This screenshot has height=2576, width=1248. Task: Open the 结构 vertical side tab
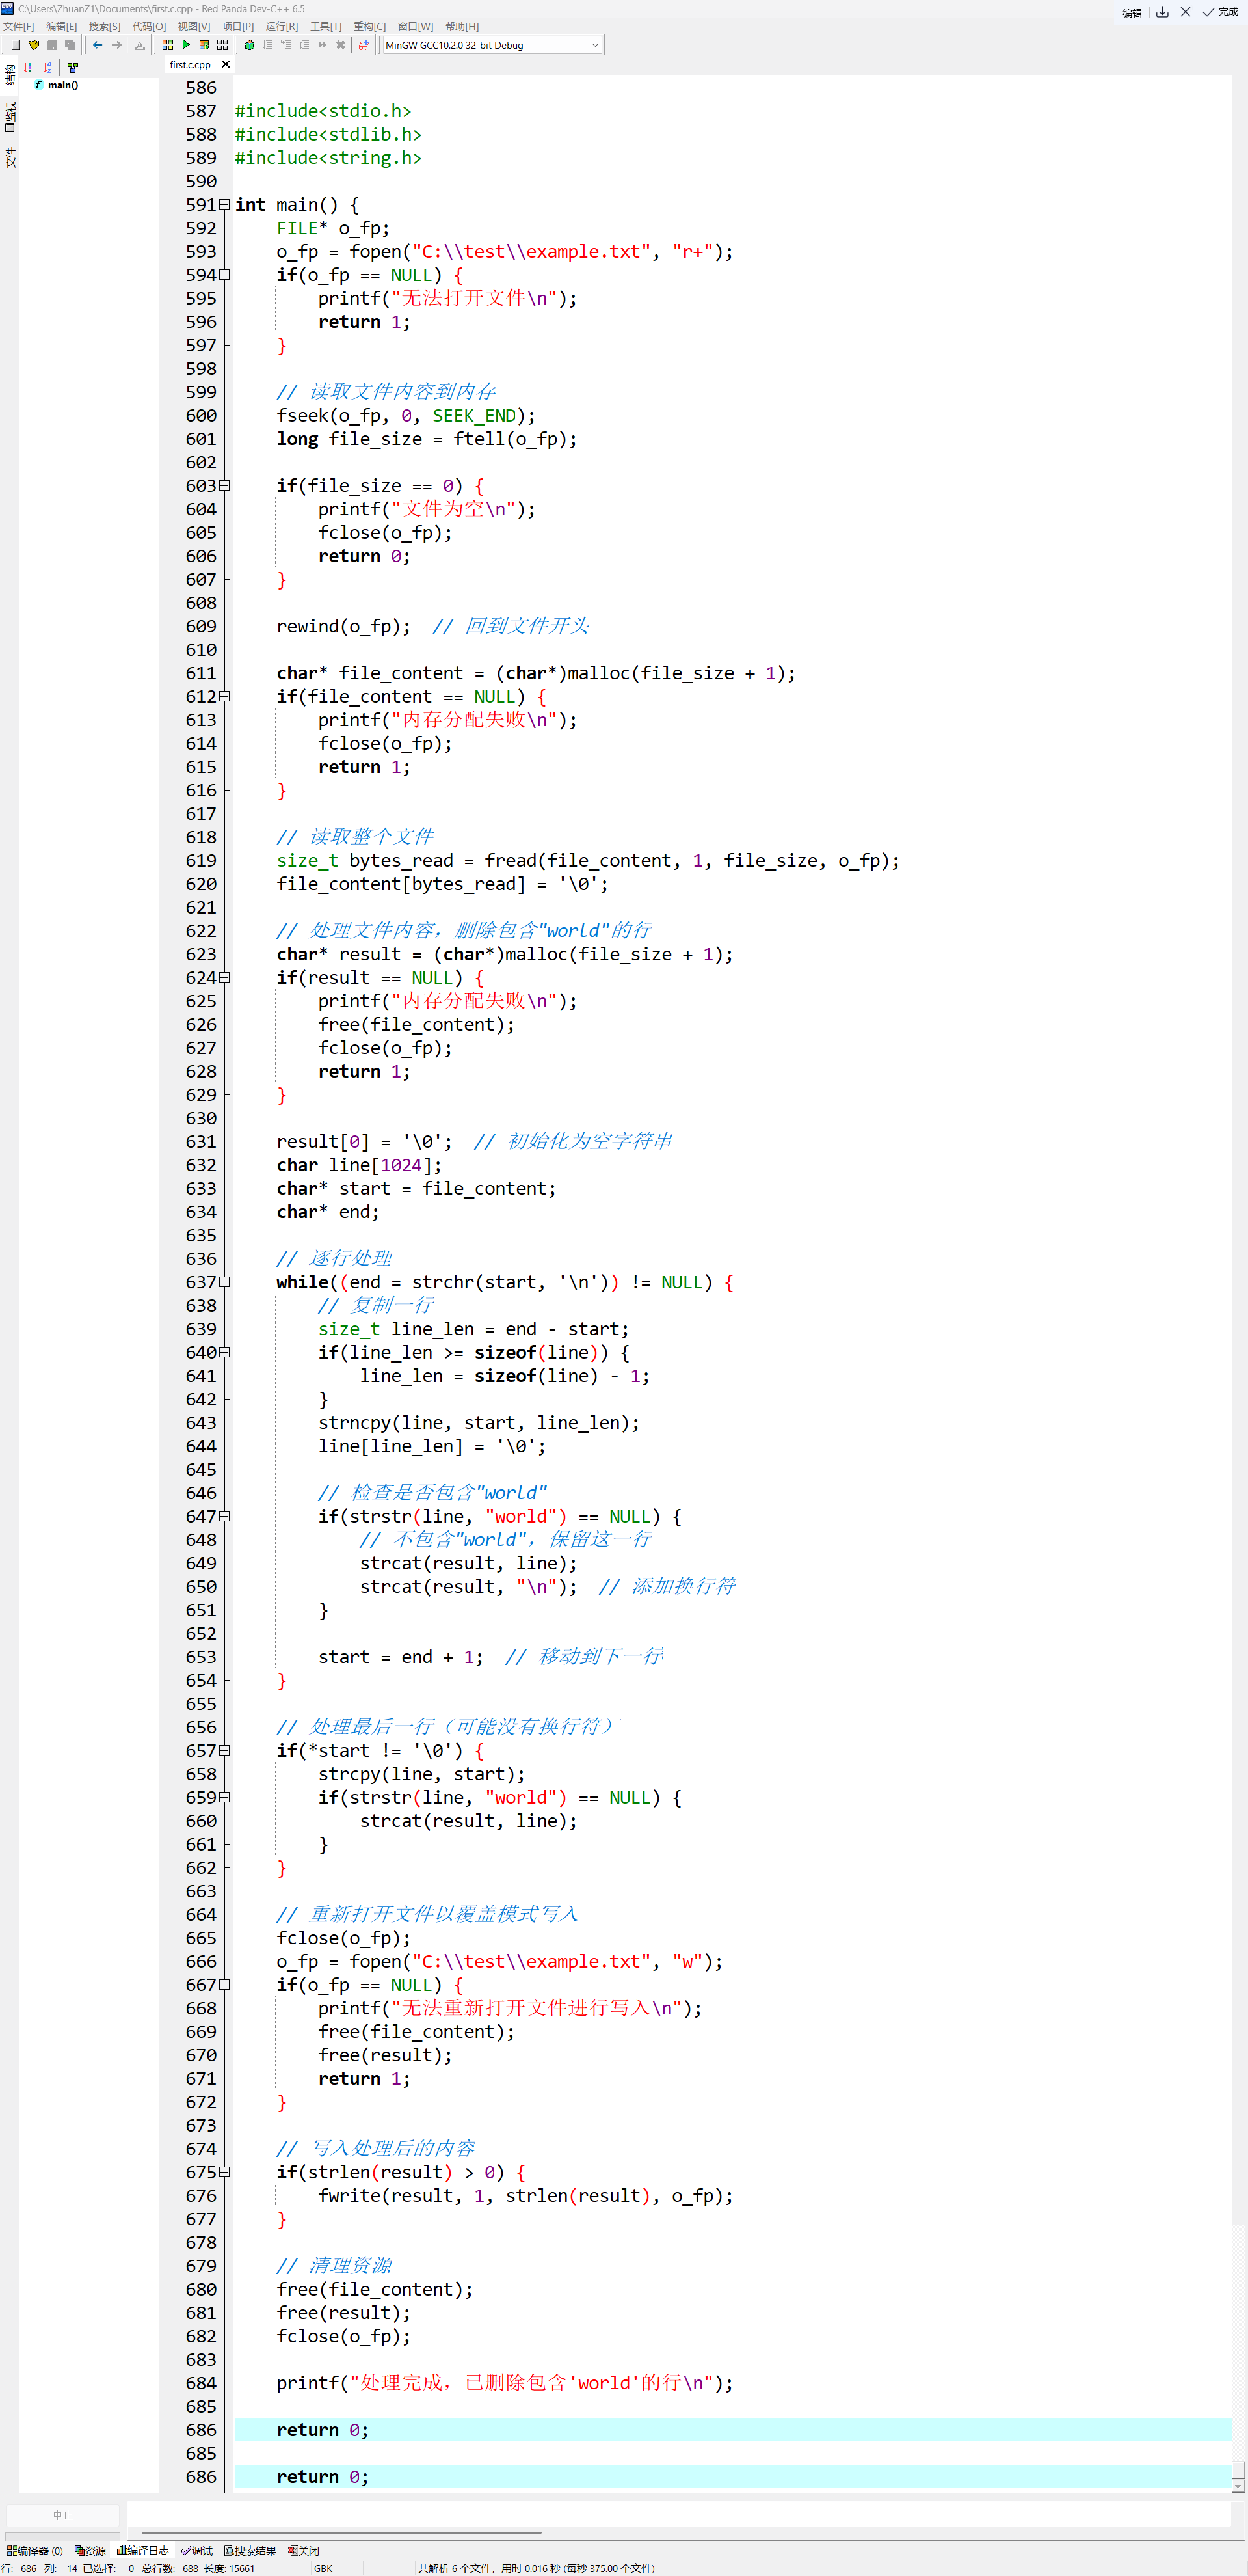[x=10, y=75]
